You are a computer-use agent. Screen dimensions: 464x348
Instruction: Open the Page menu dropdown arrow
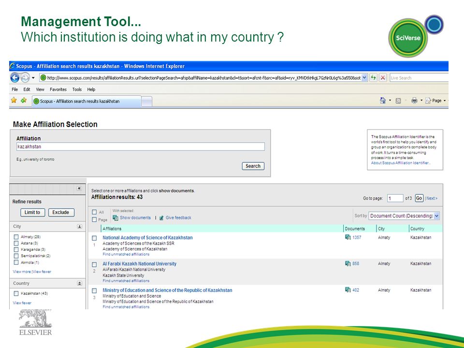point(445,101)
